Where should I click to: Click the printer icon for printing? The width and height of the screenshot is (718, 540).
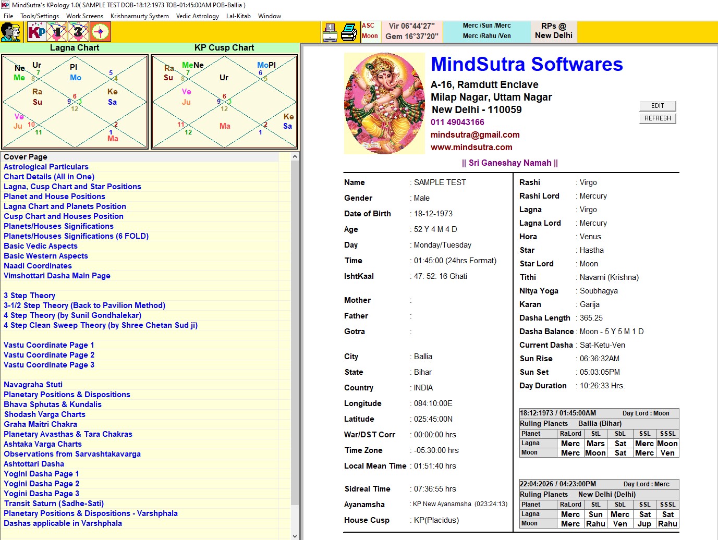point(349,32)
